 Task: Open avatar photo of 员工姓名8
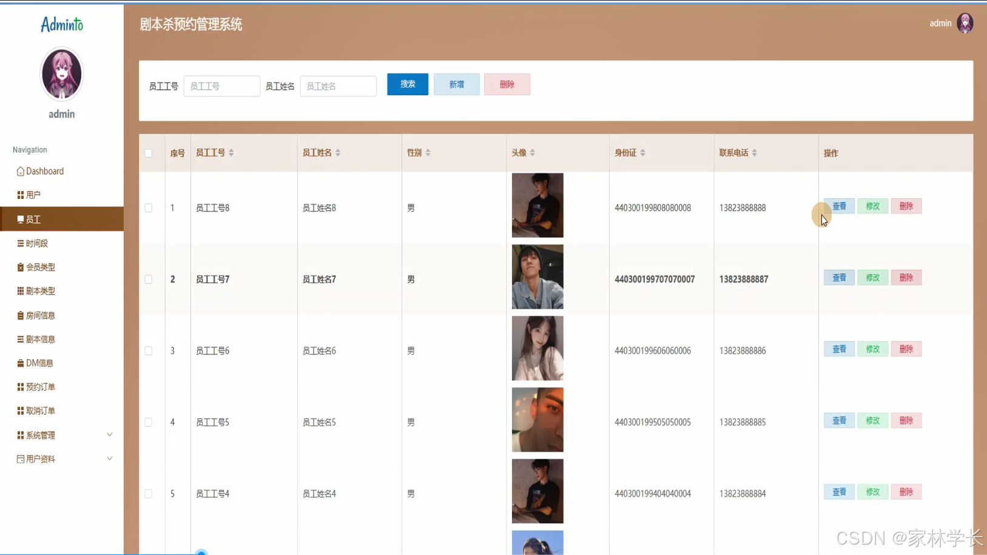pyautogui.click(x=537, y=205)
